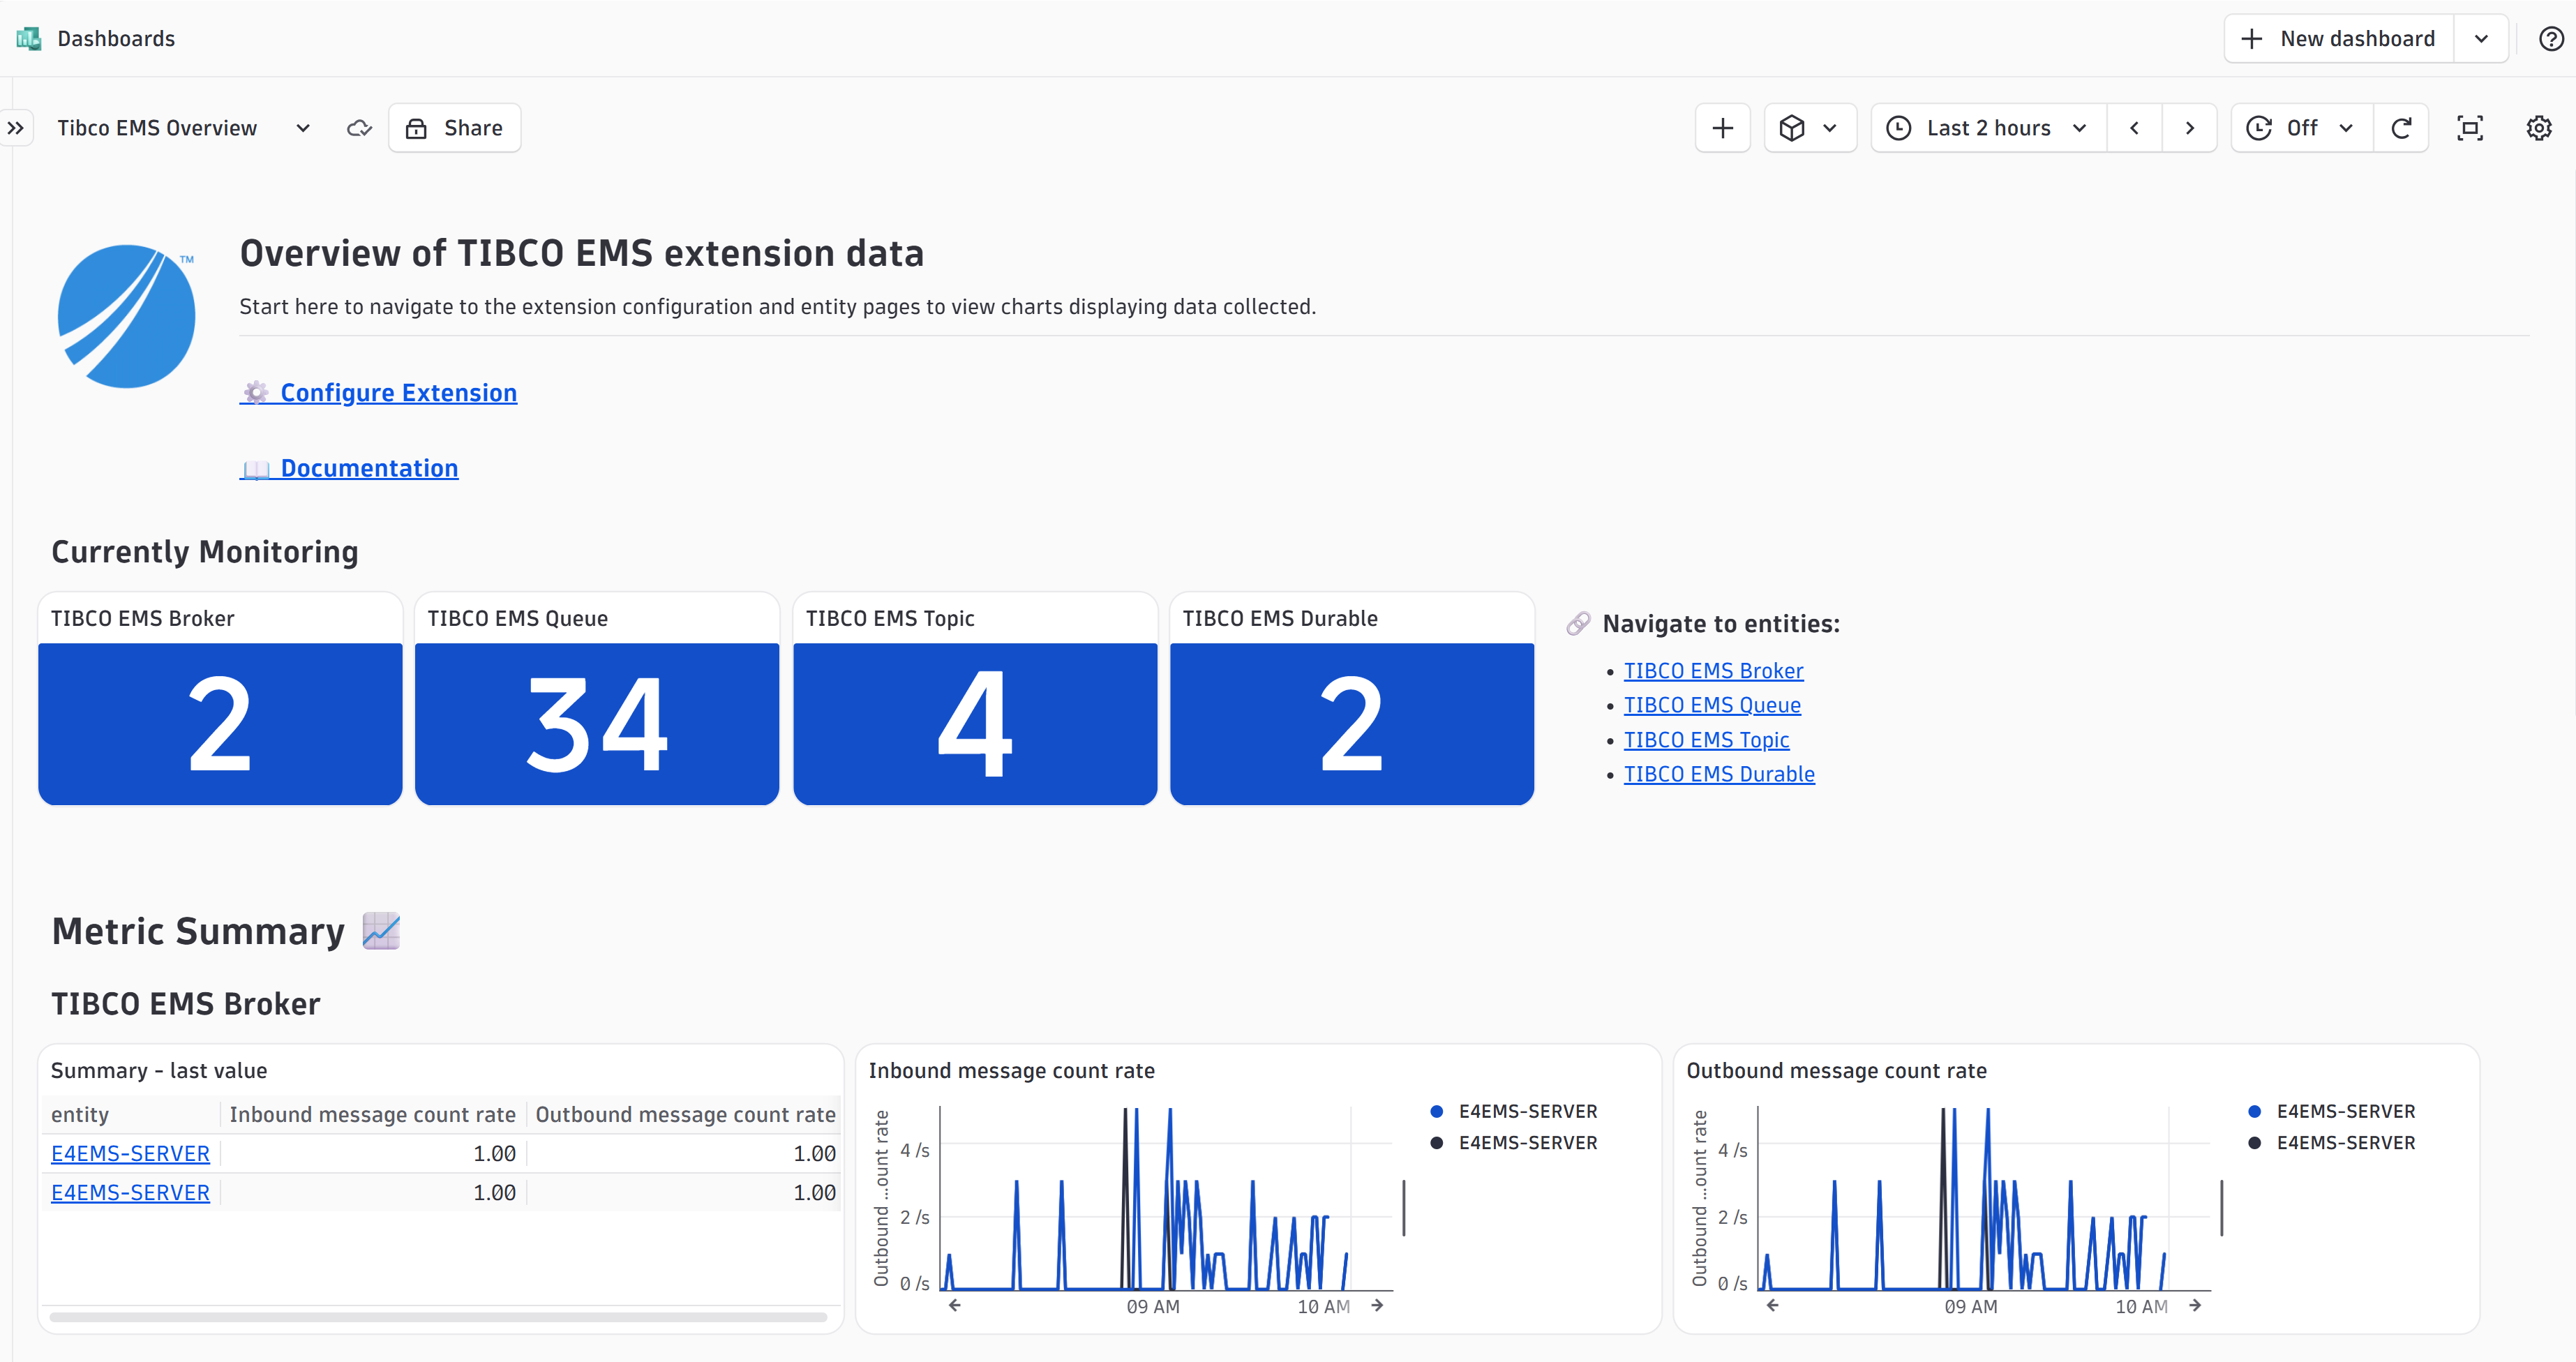The width and height of the screenshot is (2576, 1362).
Task: Pan Inbound chart right with arrow
Action: (1377, 1305)
